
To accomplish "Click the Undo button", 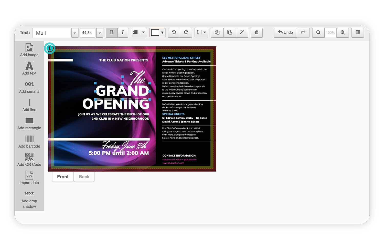I will coord(285,33).
